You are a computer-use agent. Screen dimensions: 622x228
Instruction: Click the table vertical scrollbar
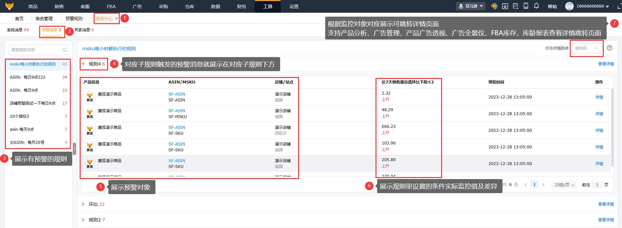[x=612, y=127]
